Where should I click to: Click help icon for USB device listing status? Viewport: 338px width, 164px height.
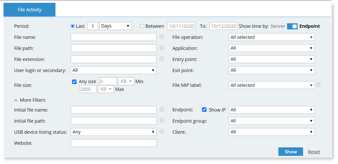click(162, 132)
